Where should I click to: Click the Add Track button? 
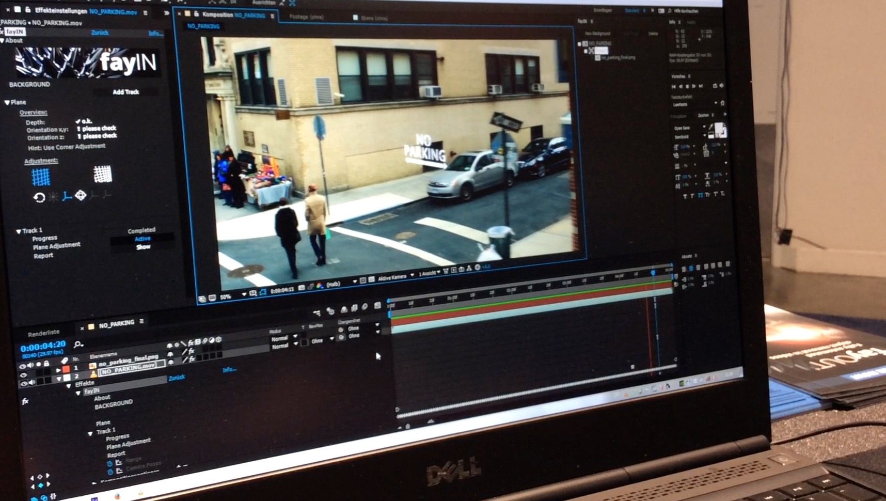[126, 91]
